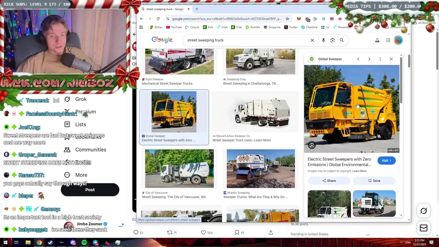
Task: Open the Windows notification center
Action: coord(432,243)
